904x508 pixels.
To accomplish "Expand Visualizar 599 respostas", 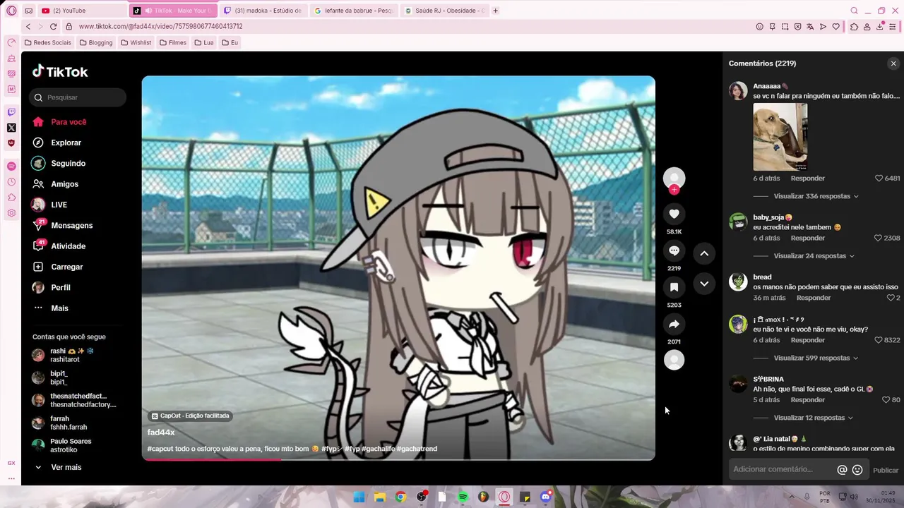I will pos(816,358).
